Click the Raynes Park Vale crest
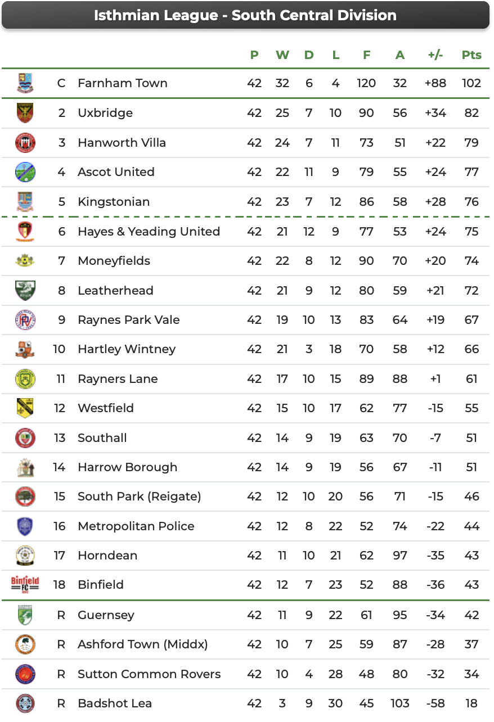 click(x=25, y=320)
